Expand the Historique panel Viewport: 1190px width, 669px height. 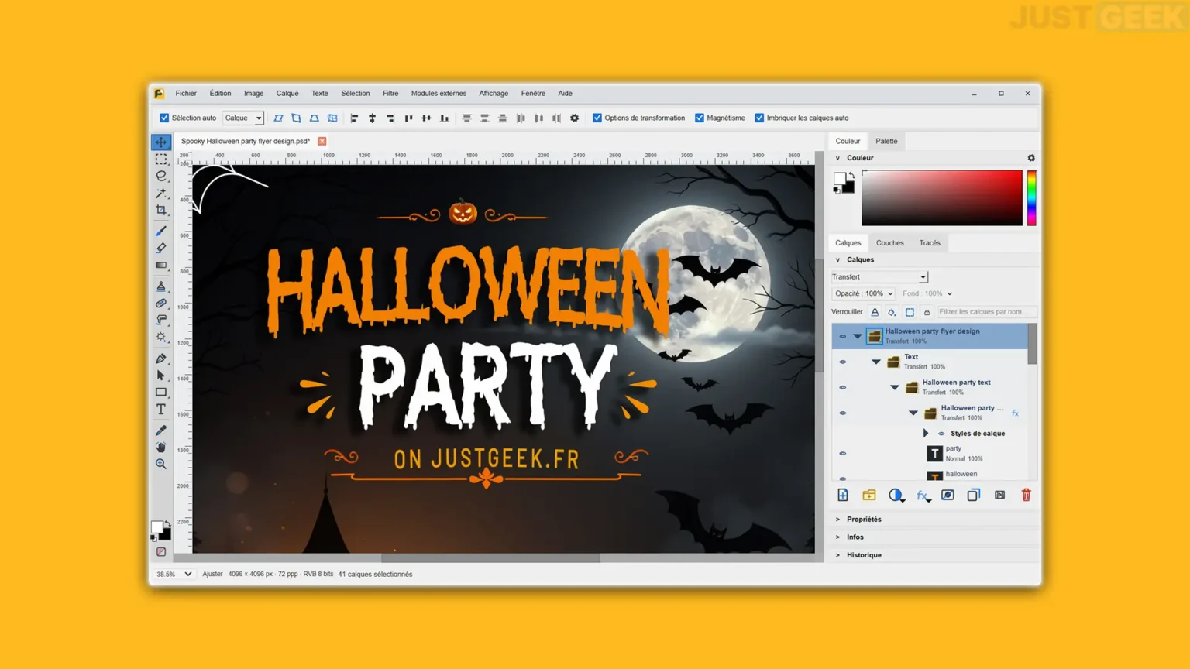click(x=838, y=555)
